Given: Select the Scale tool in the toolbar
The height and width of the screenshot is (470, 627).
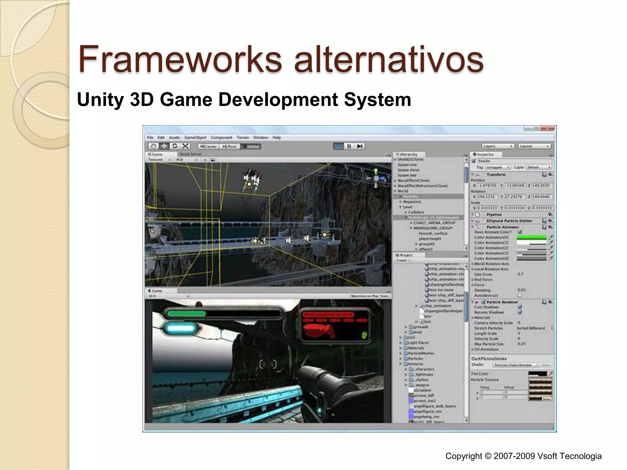Looking at the screenshot, I should coord(185,146).
